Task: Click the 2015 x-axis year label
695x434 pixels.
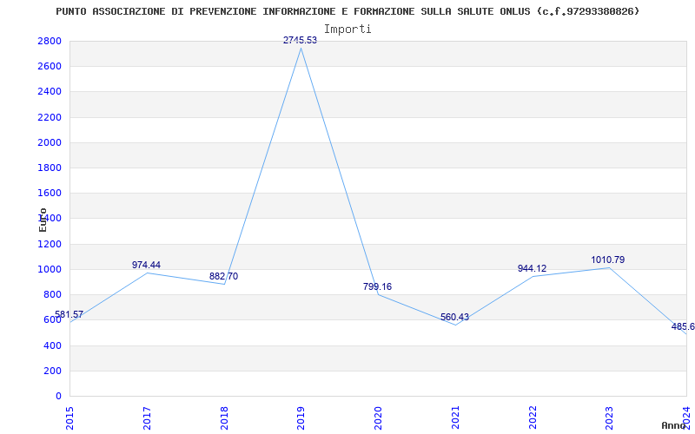Action: [69, 418]
